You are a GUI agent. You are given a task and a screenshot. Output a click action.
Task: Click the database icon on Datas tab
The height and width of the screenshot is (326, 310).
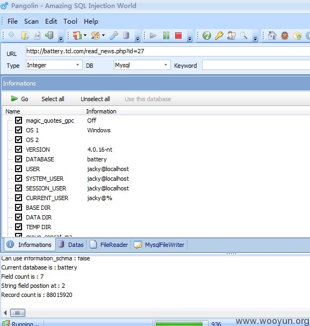(x=61, y=244)
